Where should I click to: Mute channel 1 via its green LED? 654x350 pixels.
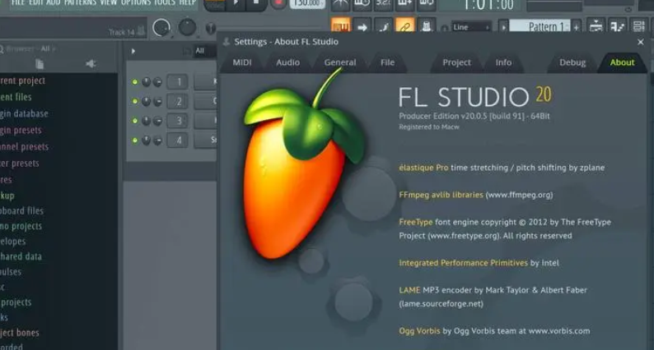(135, 82)
